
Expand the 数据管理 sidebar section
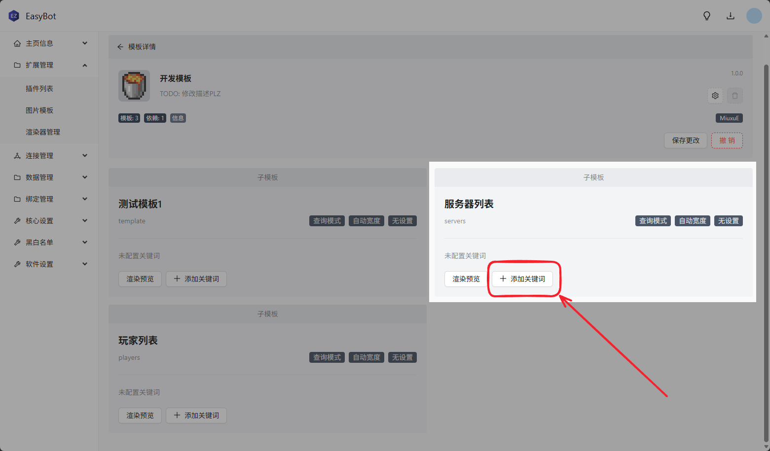coord(49,177)
